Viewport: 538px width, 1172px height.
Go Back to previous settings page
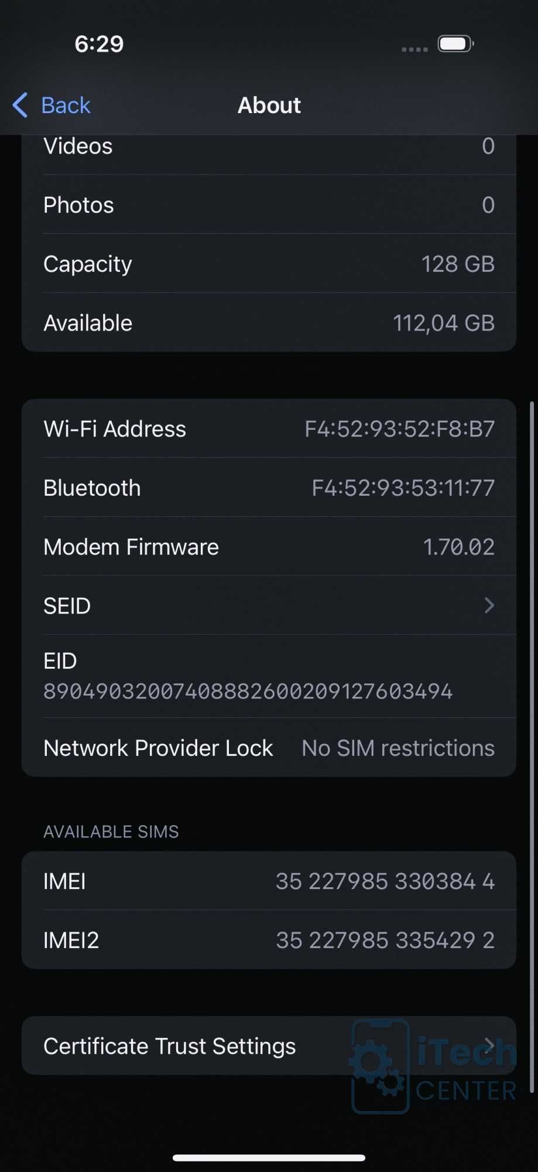point(52,105)
